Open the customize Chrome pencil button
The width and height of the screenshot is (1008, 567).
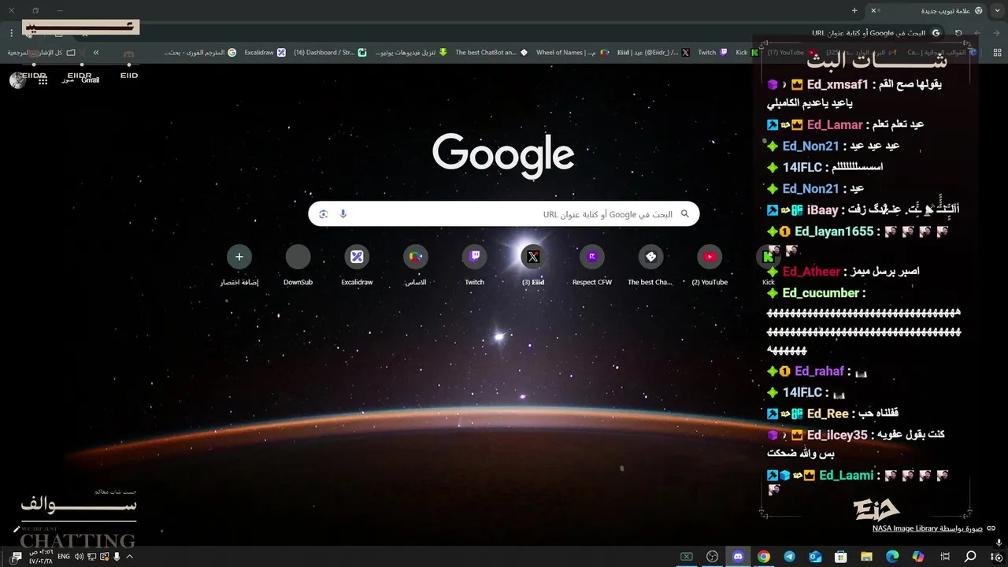[x=16, y=529]
